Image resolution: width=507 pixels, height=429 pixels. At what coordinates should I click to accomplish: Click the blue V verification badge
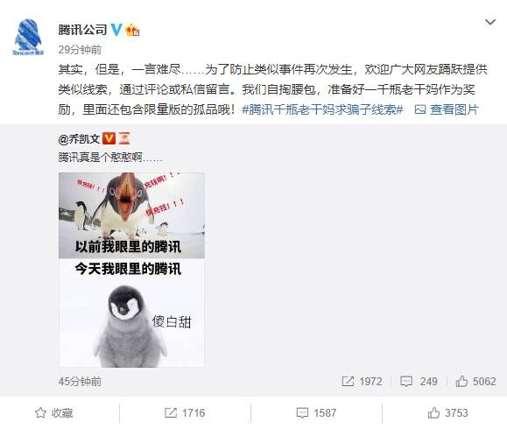[x=116, y=30]
